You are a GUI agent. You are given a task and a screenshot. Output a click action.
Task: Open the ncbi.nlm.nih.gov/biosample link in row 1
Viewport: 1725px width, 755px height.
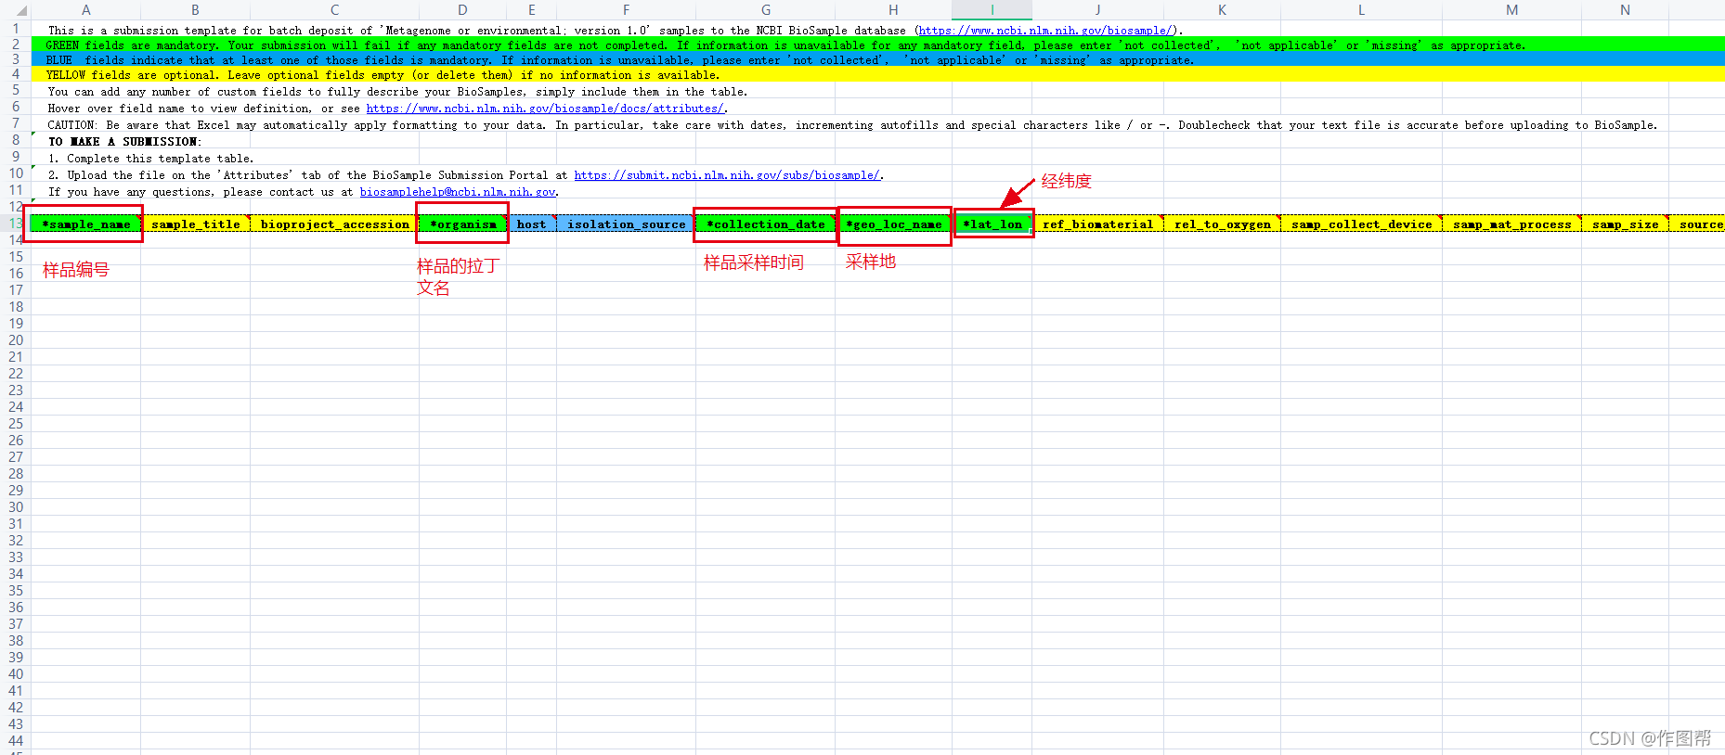(x=1047, y=31)
